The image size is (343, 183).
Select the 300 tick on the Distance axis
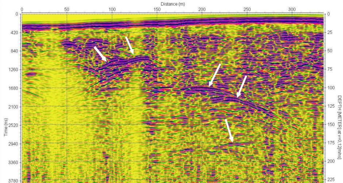[292, 9]
